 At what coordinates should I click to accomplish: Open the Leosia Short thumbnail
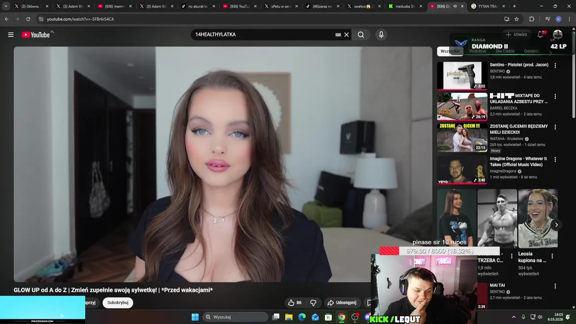538,218
